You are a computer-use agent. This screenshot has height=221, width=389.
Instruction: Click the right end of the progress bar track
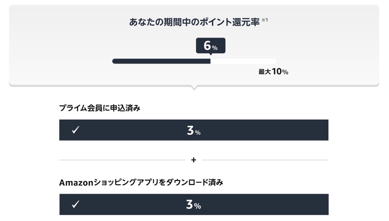275,61
